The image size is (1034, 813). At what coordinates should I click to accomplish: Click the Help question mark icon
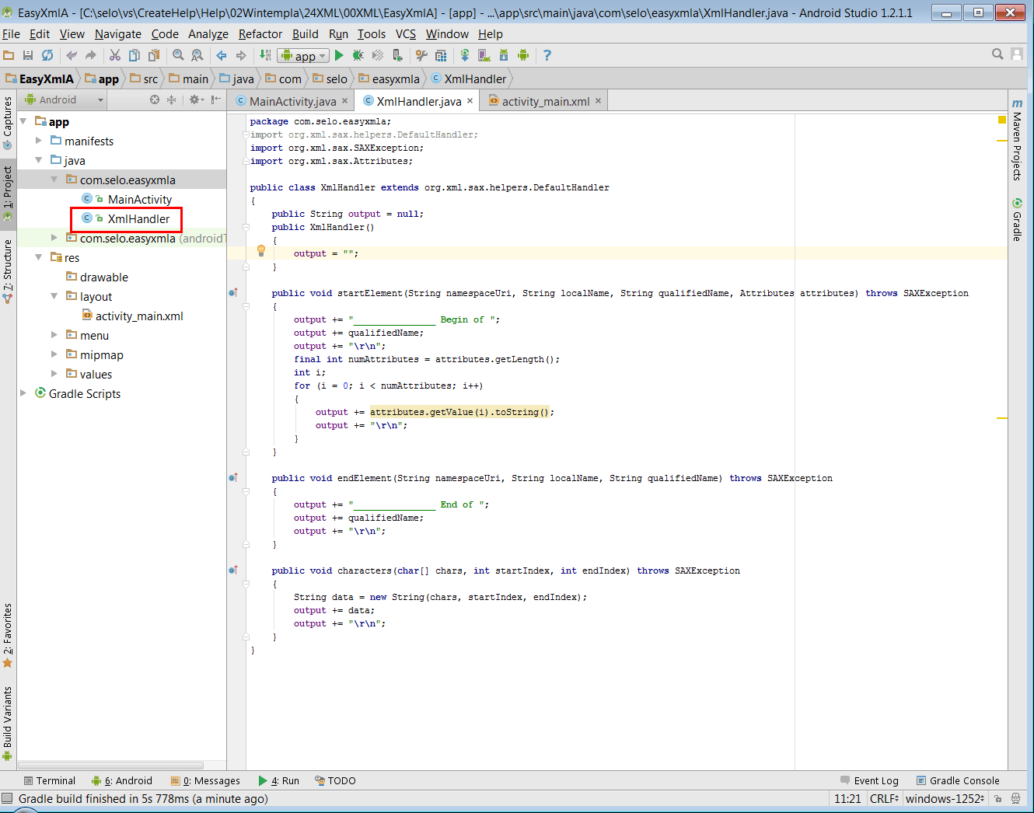(x=547, y=55)
